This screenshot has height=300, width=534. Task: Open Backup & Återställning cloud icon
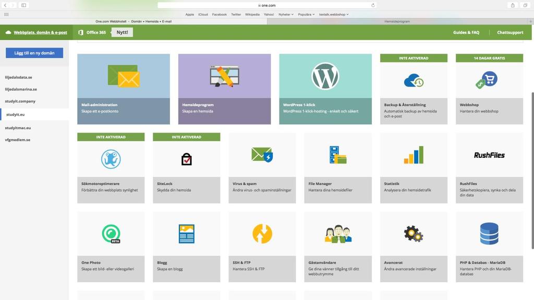414,81
